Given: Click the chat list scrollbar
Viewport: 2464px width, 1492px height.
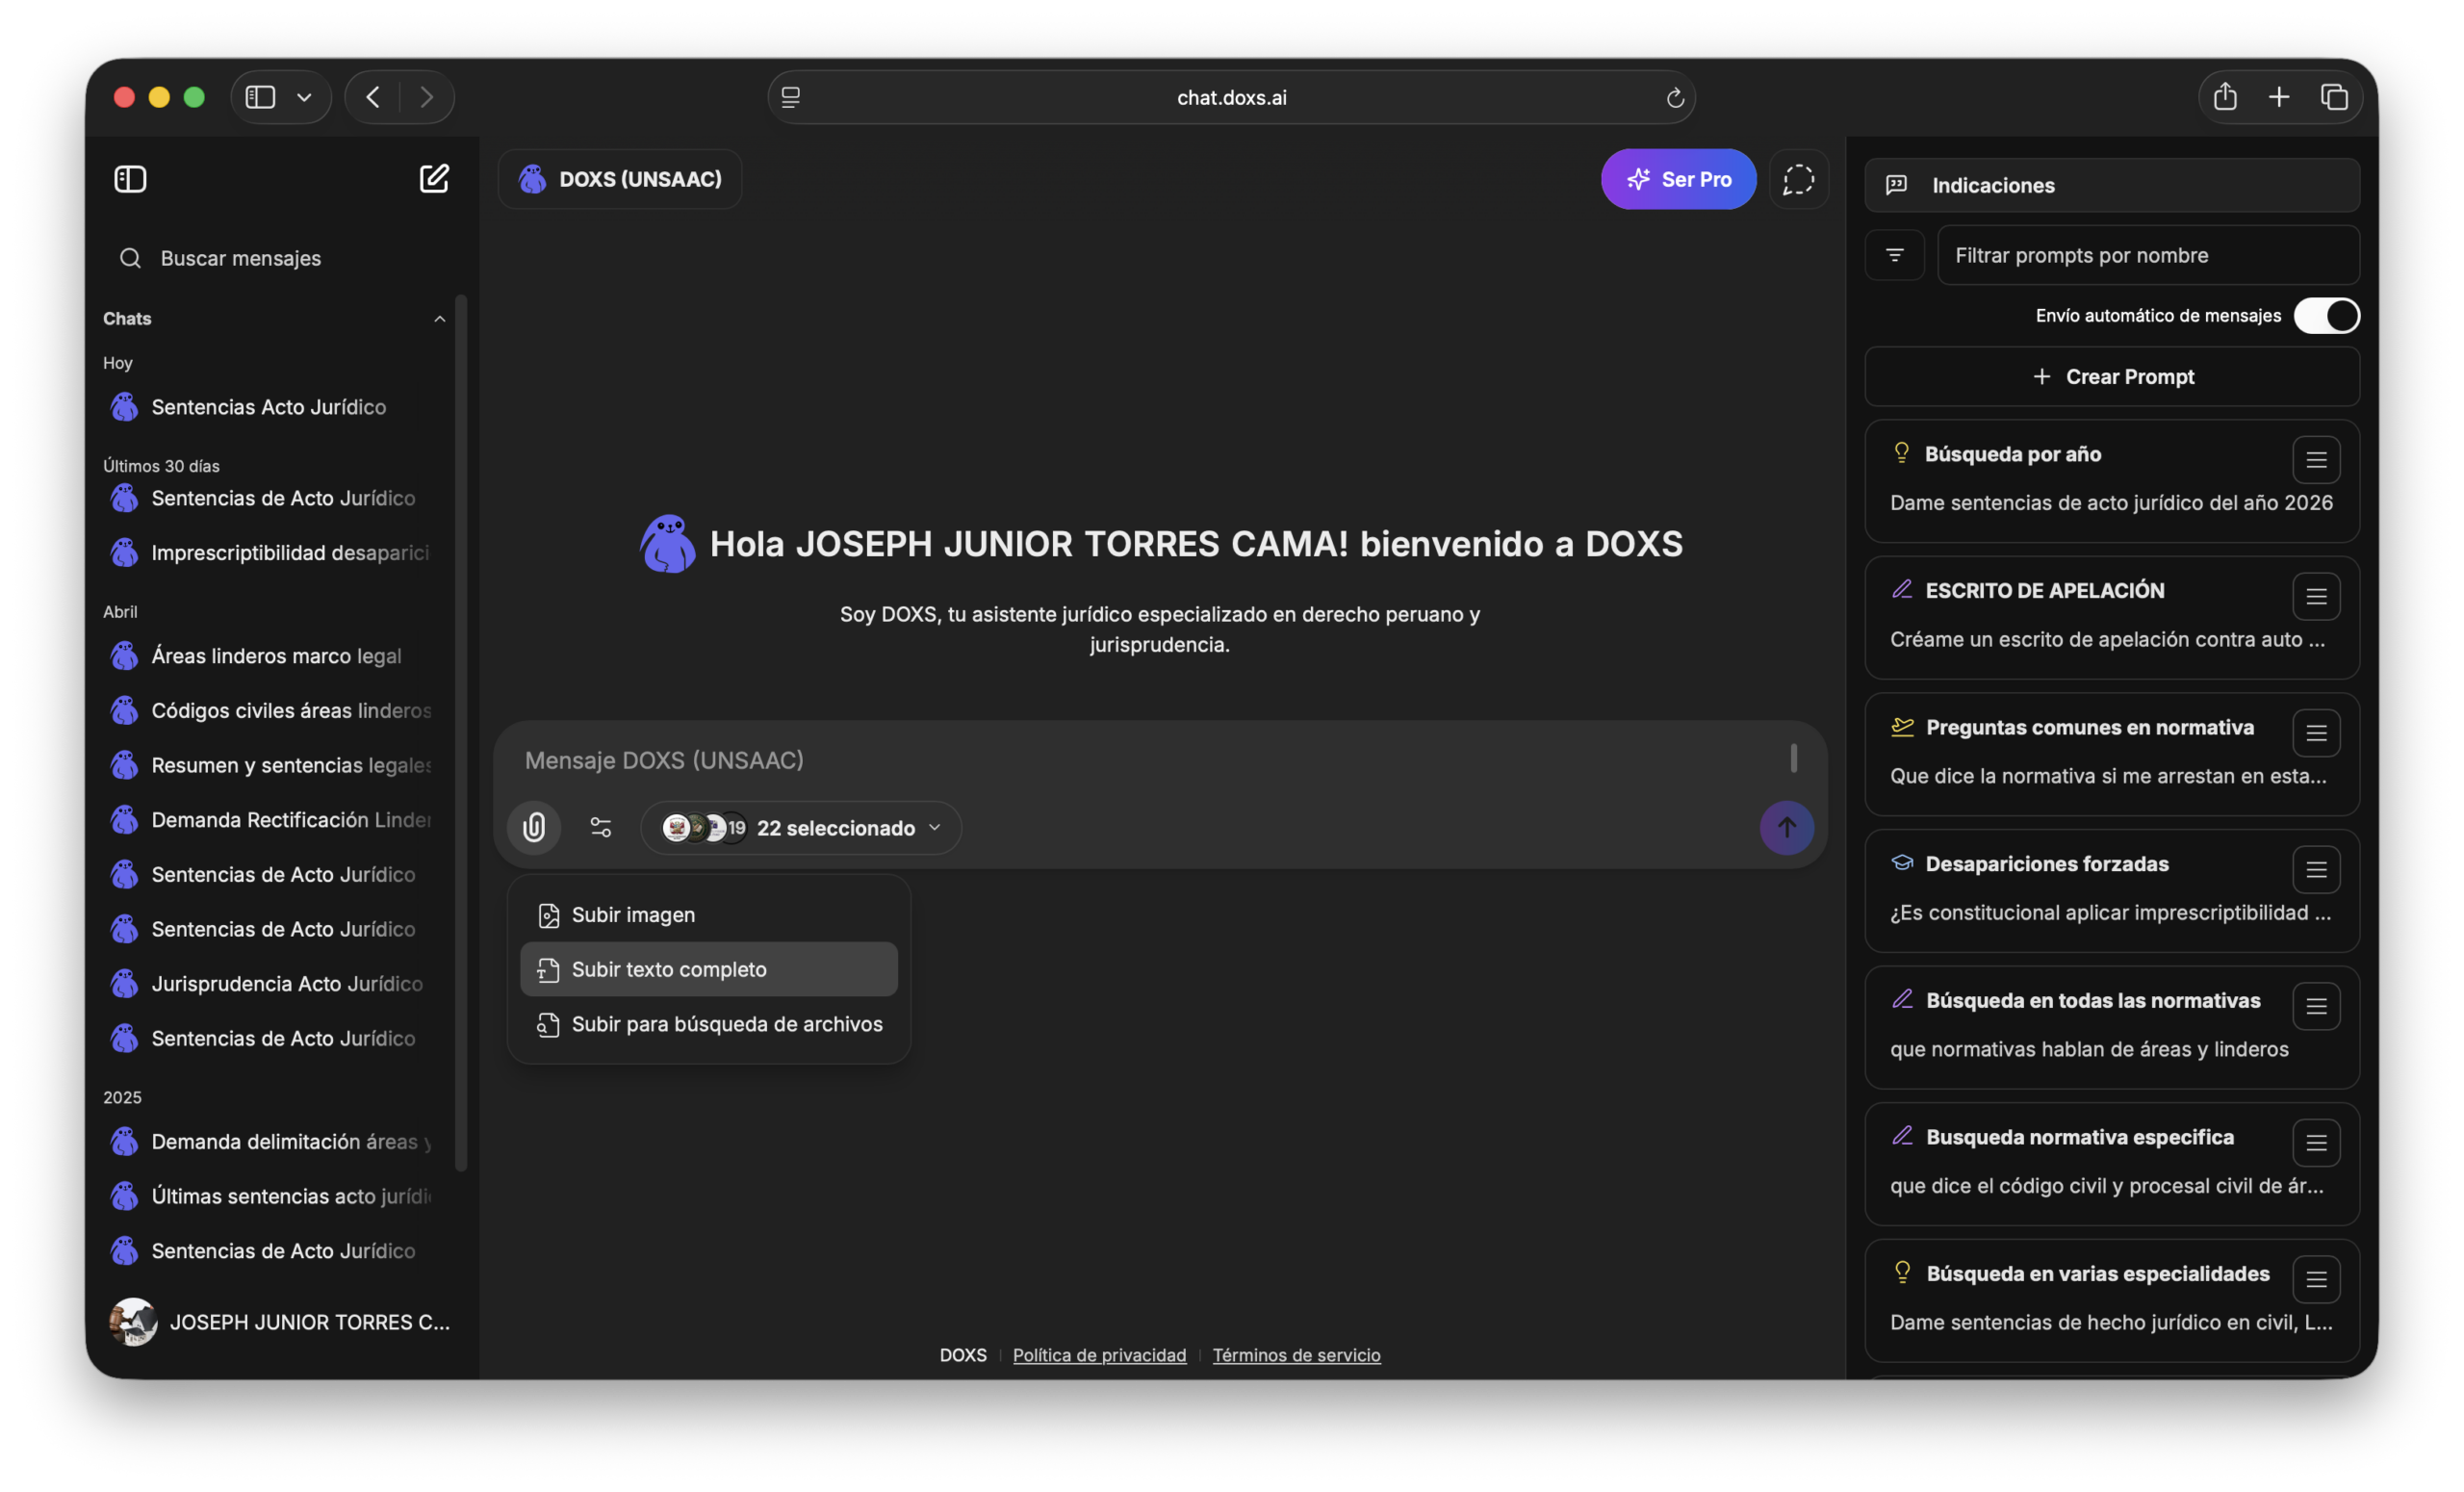Looking at the screenshot, I should coord(461,732).
